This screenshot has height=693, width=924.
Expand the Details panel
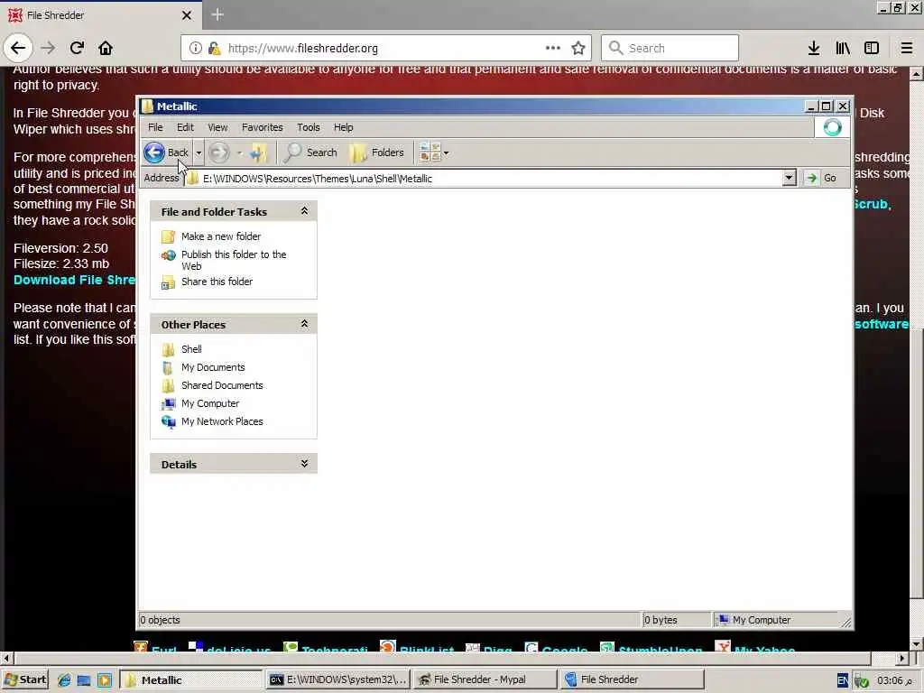[304, 464]
